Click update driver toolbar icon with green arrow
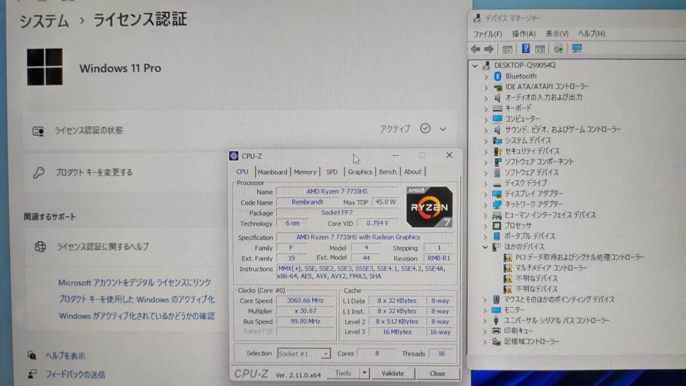 (559, 49)
